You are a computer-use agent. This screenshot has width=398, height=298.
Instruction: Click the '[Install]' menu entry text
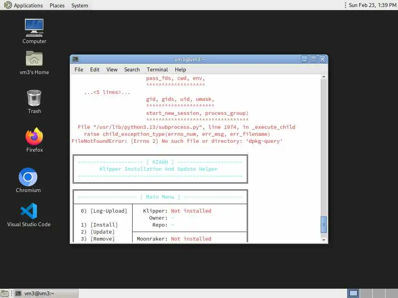click(x=104, y=225)
